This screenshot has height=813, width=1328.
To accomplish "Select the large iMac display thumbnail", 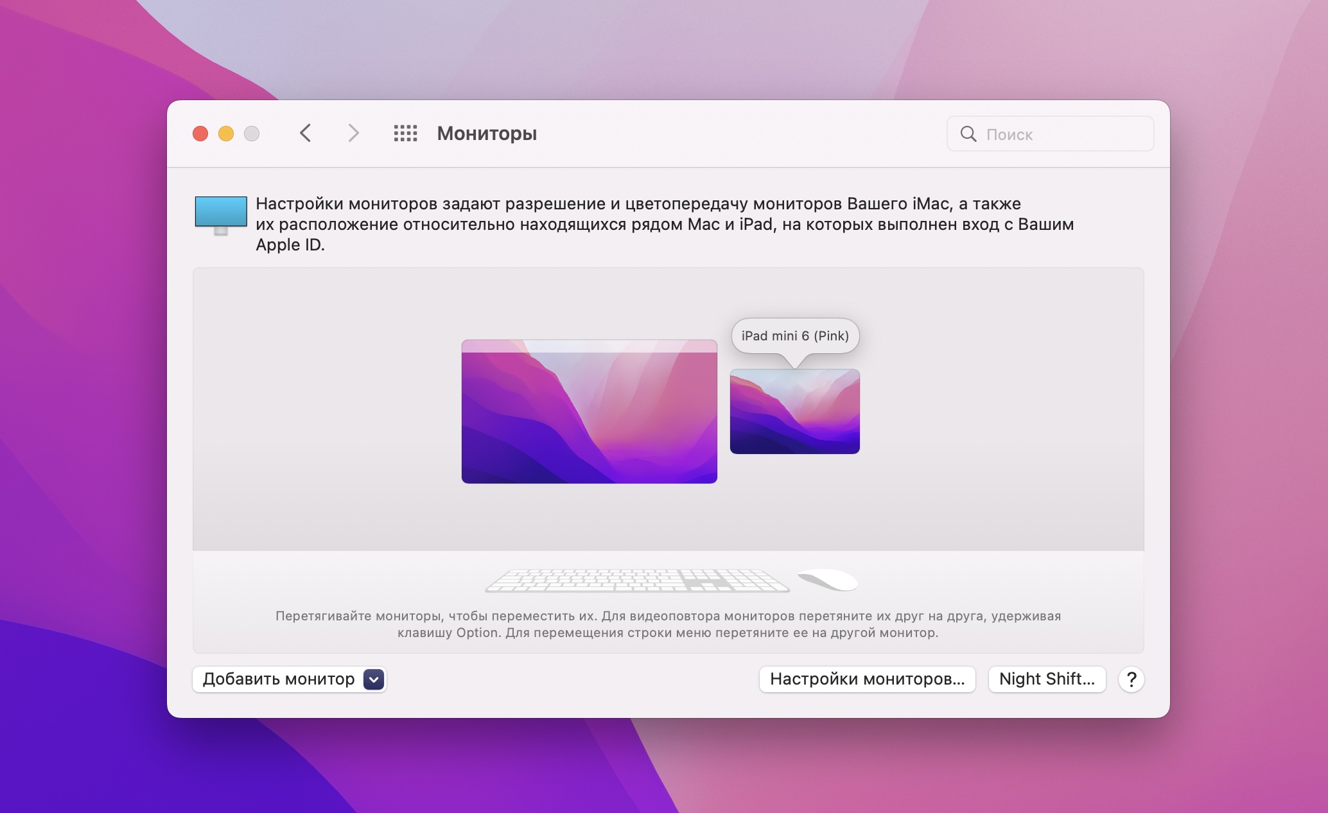I will [590, 412].
